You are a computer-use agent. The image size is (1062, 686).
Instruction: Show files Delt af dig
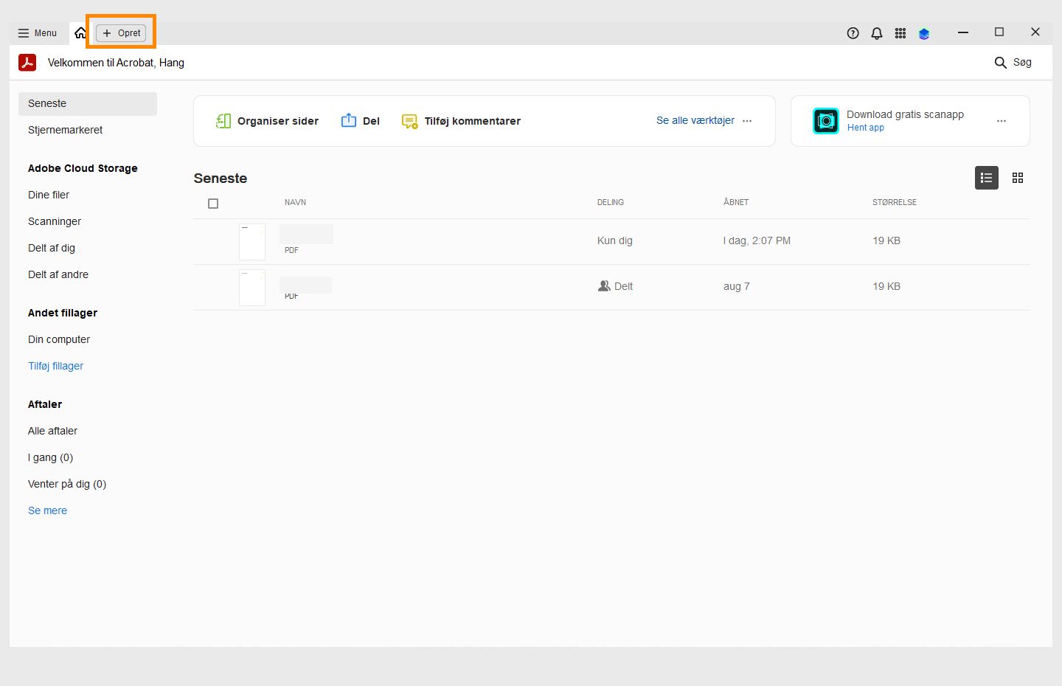click(x=52, y=248)
